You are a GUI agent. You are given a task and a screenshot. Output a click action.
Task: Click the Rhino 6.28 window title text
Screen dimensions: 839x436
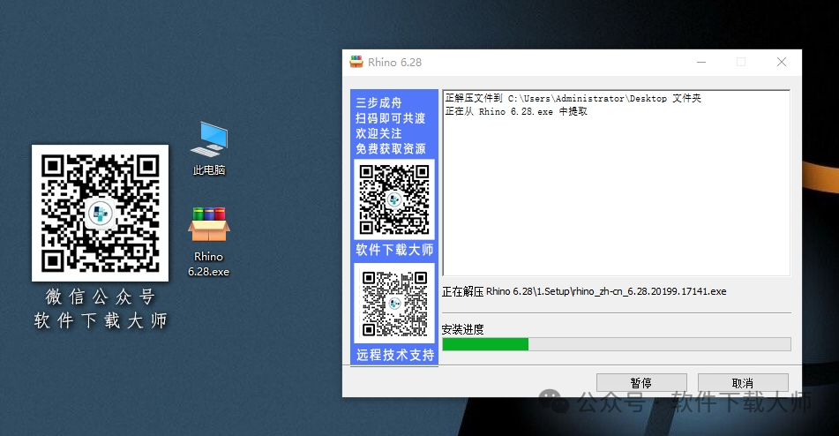[x=395, y=62]
